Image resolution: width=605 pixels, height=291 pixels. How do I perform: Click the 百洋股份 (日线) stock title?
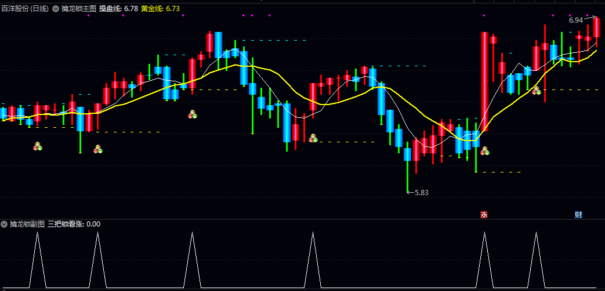coord(25,9)
